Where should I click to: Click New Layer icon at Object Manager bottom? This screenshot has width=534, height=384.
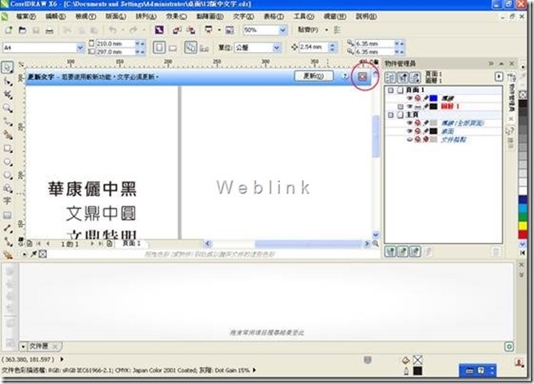(390, 252)
